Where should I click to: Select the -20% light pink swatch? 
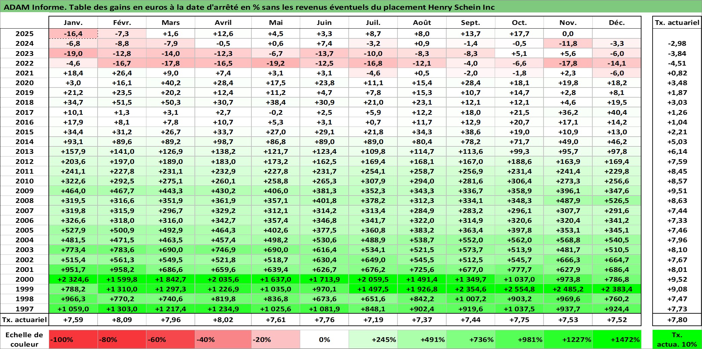tap(276, 339)
